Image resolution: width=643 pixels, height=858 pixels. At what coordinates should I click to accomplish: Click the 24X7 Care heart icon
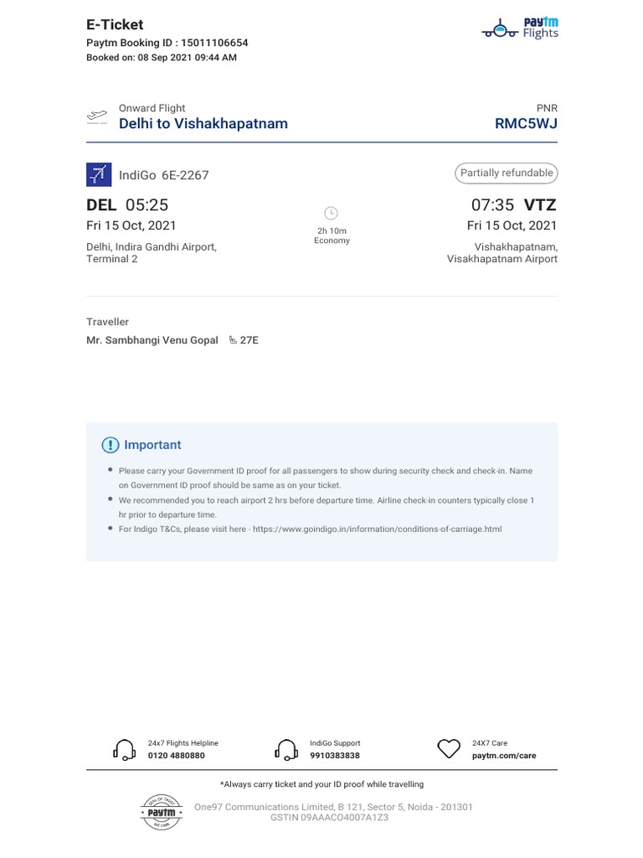point(450,749)
